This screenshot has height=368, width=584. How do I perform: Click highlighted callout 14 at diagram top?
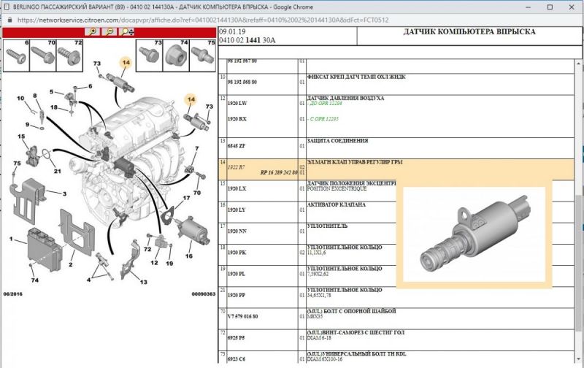[x=125, y=64]
